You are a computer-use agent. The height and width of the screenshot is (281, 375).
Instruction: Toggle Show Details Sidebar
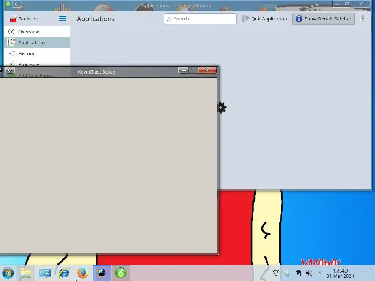click(323, 19)
